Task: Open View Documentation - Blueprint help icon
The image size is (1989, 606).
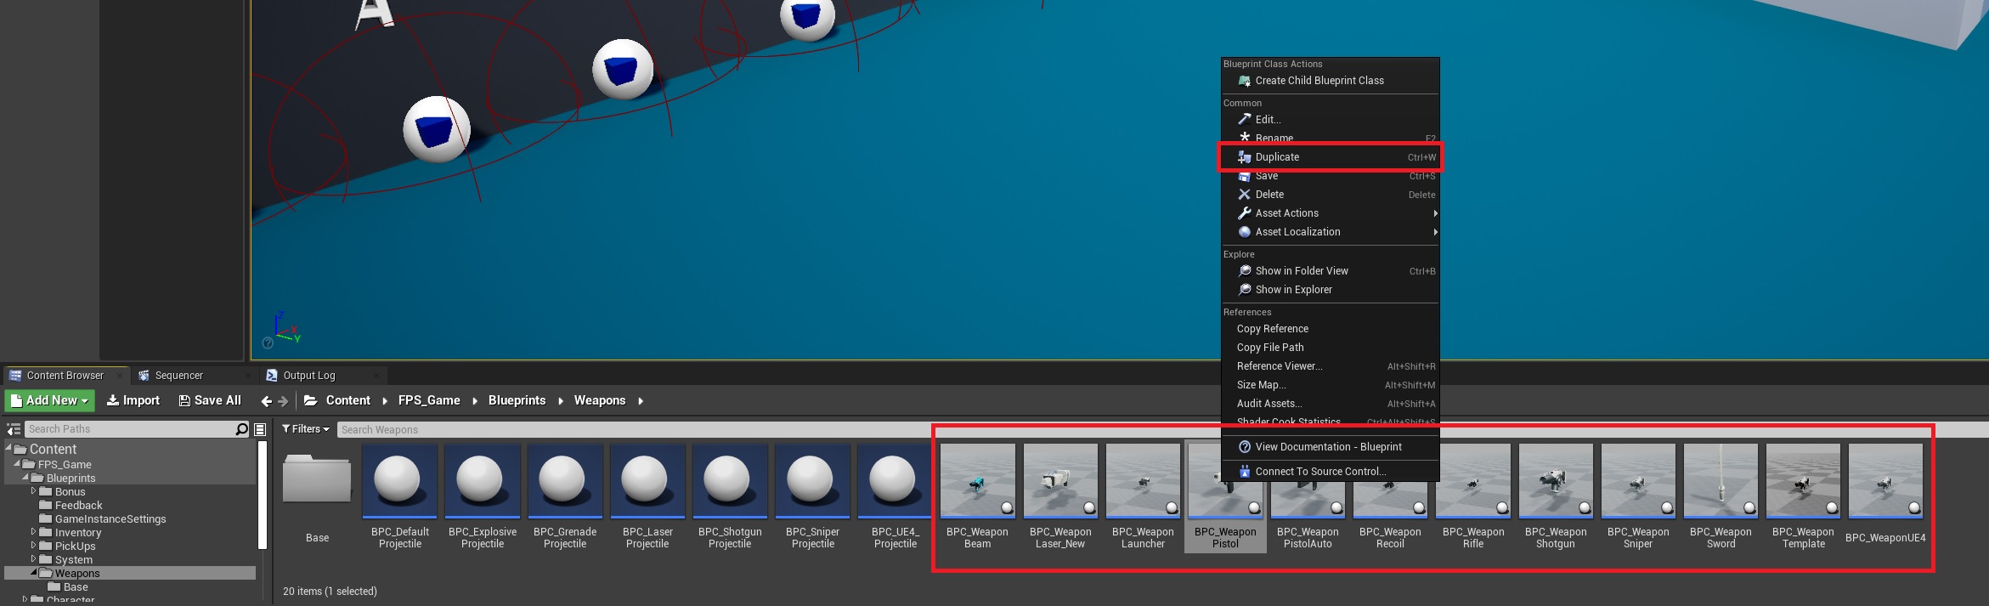Action: (1245, 447)
